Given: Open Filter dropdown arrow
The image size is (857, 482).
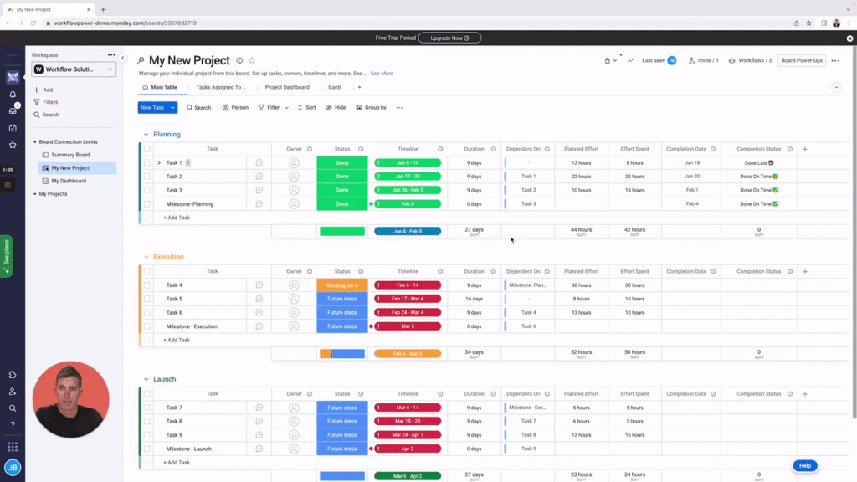Looking at the screenshot, I should (x=286, y=108).
